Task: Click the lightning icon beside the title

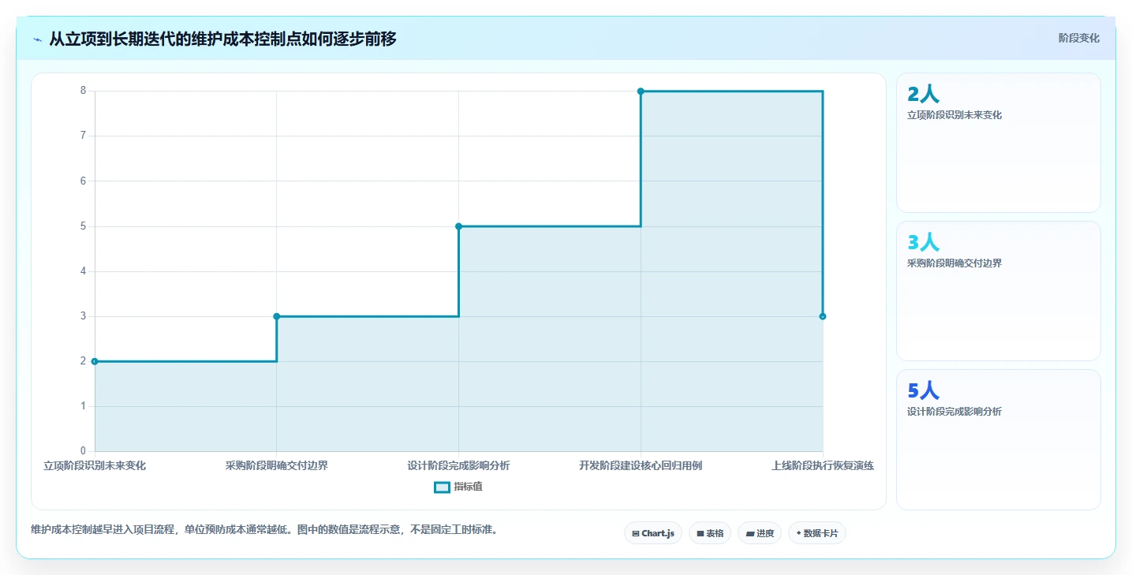Action: point(38,39)
